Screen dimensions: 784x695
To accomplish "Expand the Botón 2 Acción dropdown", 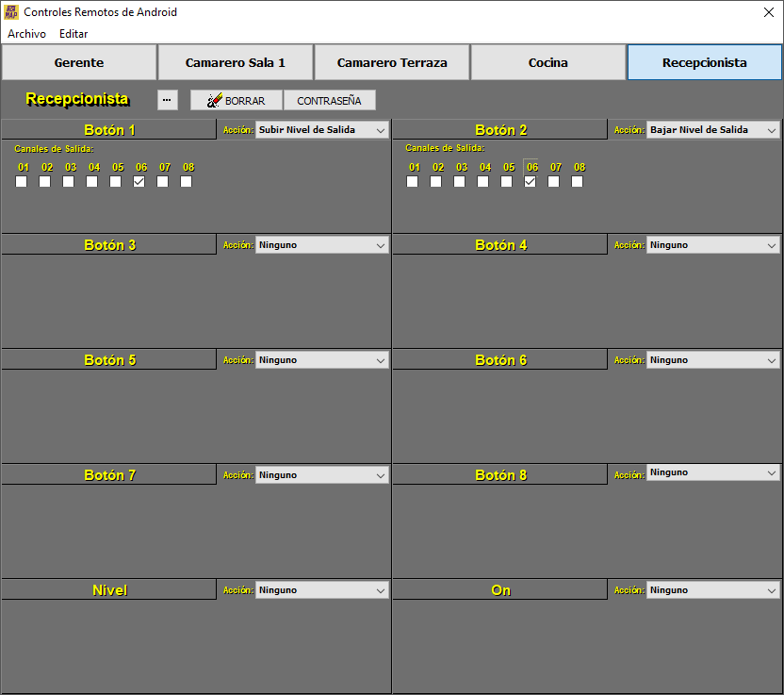I will (712, 130).
